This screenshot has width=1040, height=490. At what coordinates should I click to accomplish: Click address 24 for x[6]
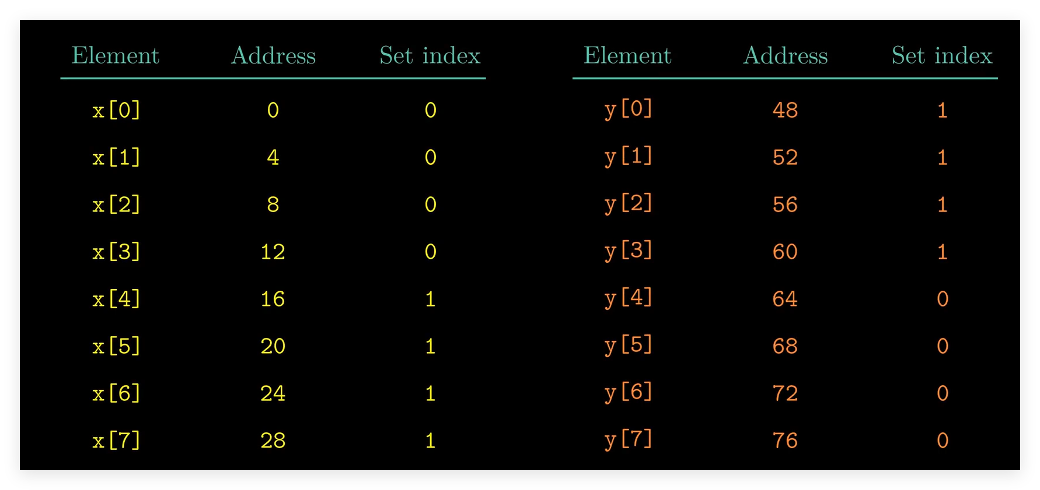(x=273, y=393)
